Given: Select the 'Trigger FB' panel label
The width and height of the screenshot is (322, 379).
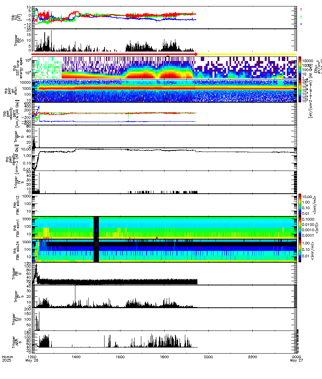Looking at the screenshot, I should pos(16,273).
